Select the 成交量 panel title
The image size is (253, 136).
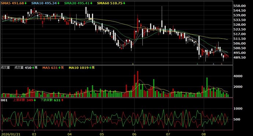tap(5, 67)
